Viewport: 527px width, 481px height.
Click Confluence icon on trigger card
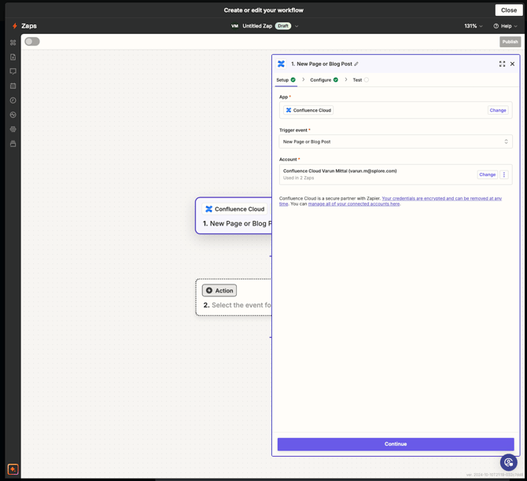click(x=208, y=209)
